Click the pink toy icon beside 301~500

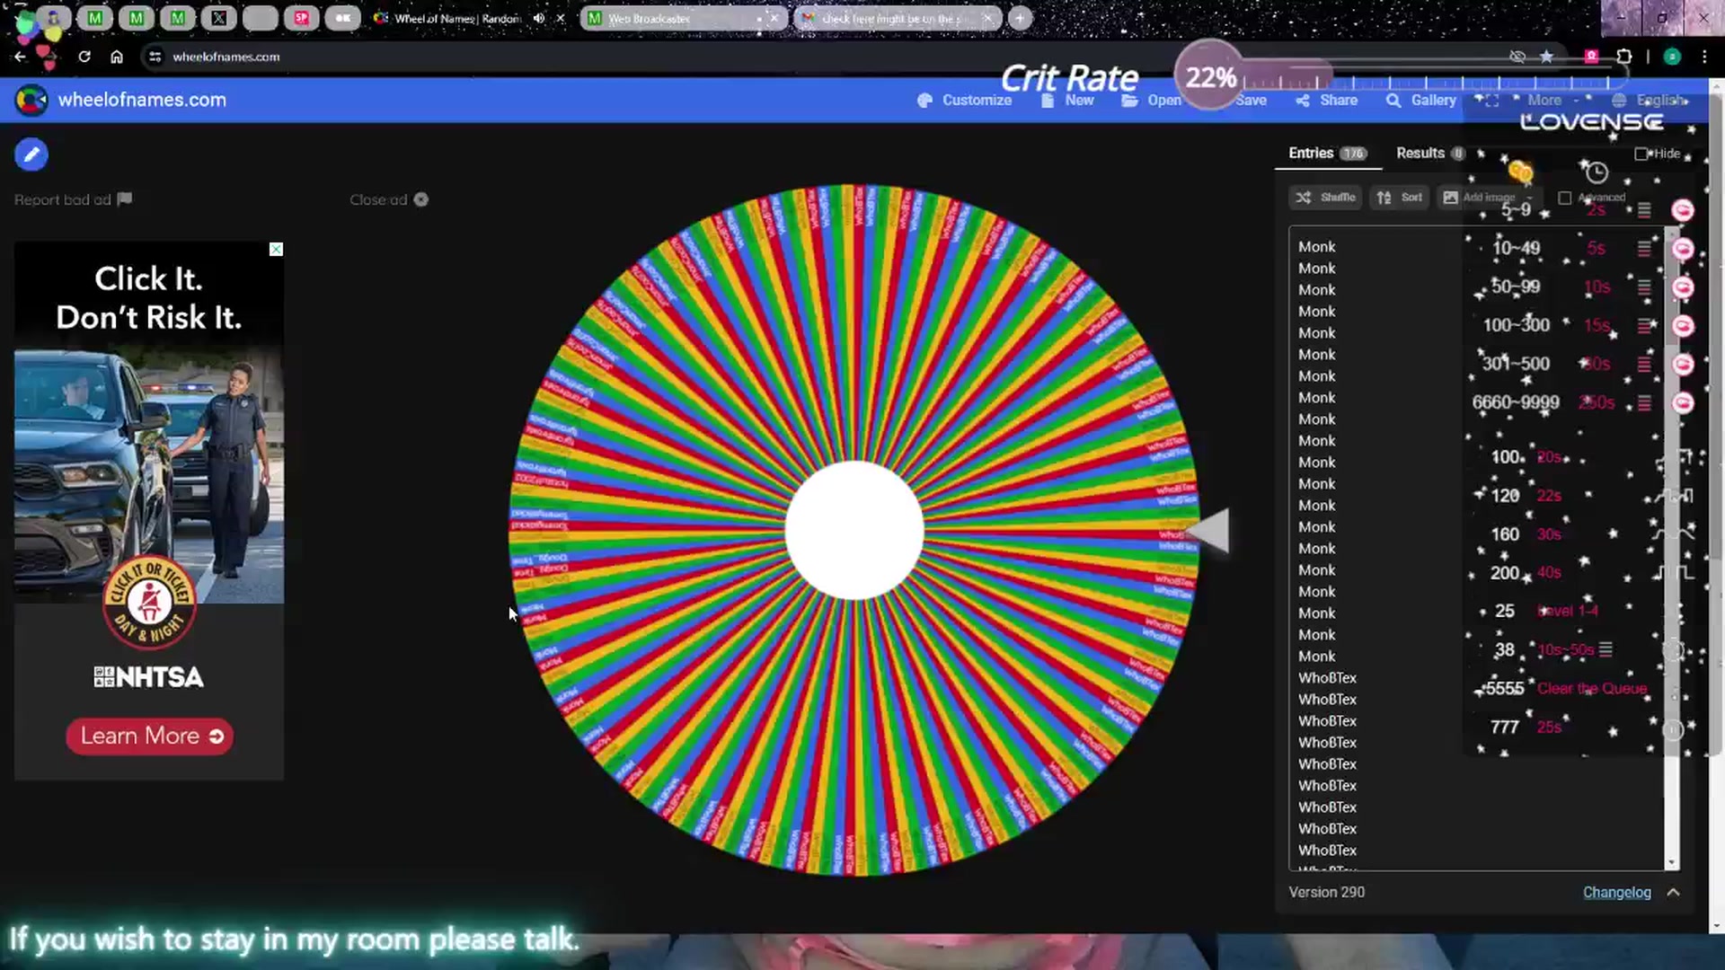click(1683, 364)
